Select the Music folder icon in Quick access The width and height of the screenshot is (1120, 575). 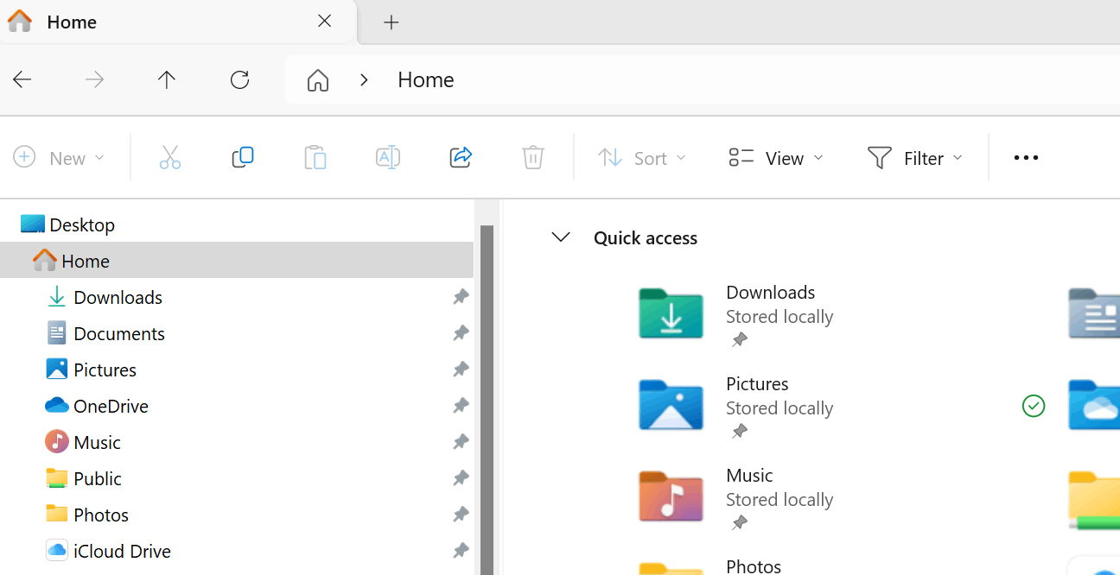pyautogui.click(x=671, y=496)
